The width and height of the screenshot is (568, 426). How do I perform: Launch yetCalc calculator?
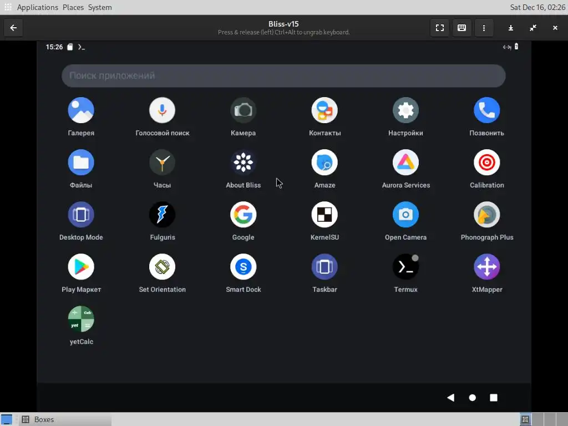[81, 319]
